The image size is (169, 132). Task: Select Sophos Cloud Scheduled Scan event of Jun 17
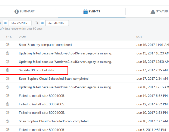(x=54, y=79)
